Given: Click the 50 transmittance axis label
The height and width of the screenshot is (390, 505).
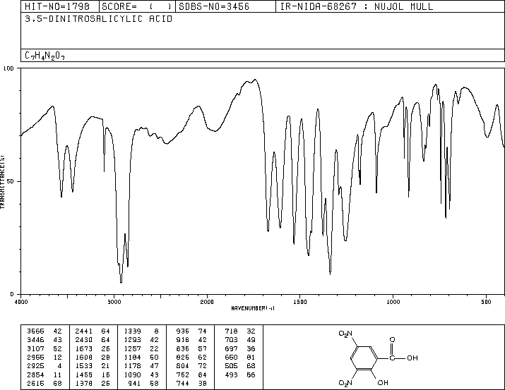Looking at the screenshot, I should (x=11, y=181).
